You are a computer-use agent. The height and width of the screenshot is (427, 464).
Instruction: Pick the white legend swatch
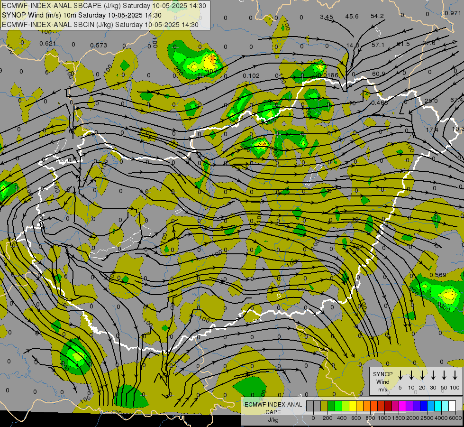[453, 406]
